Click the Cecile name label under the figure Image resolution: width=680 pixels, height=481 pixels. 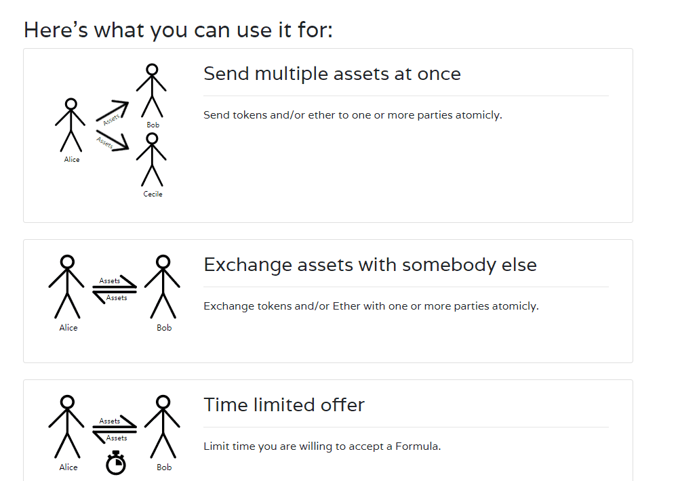pos(153,194)
